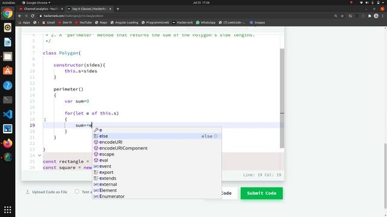387x217 pixels.
Task: Choose 'Element' from suggestions
Action: 157,190
